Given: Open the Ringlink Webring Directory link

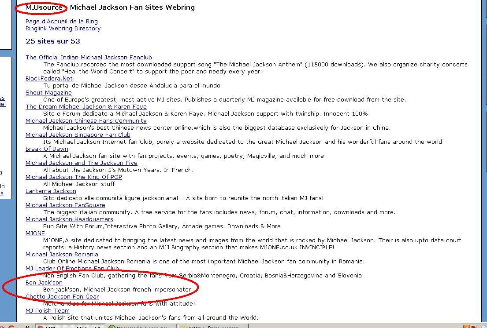Looking at the screenshot, I should pyautogui.click(x=63, y=29).
